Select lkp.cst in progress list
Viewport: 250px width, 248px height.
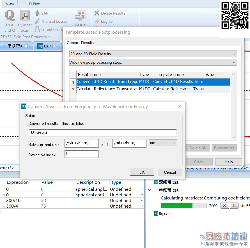(163, 214)
